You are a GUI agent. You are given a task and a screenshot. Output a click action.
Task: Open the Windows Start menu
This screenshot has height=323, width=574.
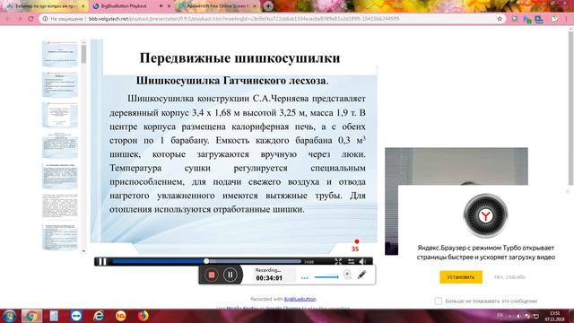9,316
